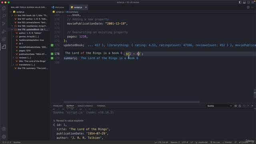Switch to the Terminal tab

(101, 106)
